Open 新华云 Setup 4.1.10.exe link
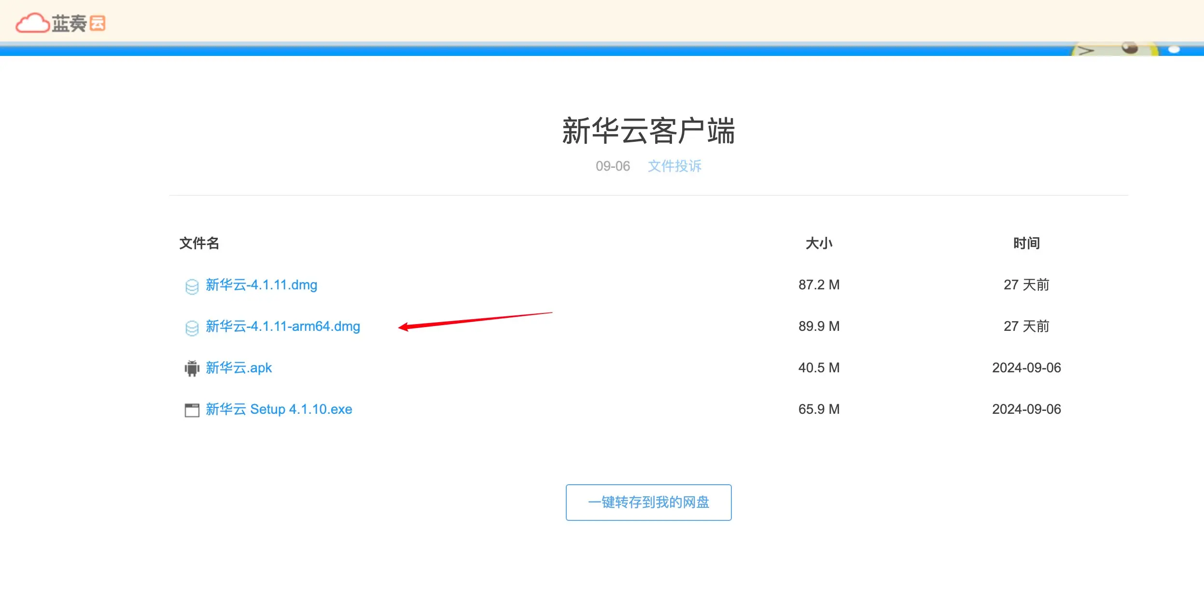The width and height of the screenshot is (1204, 599). point(279,409)
